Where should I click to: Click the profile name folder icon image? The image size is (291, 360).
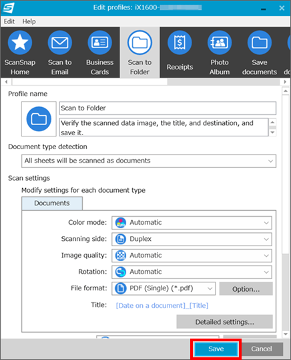(x=39, y=119)
